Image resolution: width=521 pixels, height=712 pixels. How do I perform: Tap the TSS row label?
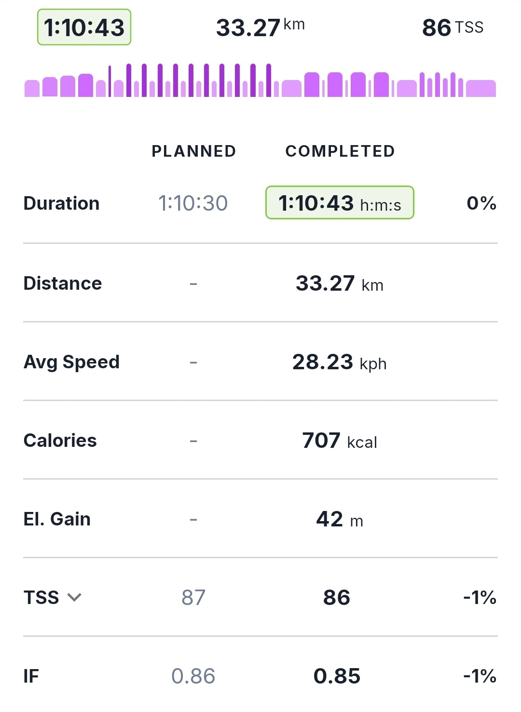point(41,598)
